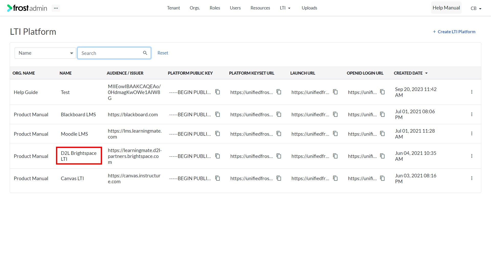Copy platform public key for Test row
Viewport: 491px width, 276px height.
tap(218, 92)
